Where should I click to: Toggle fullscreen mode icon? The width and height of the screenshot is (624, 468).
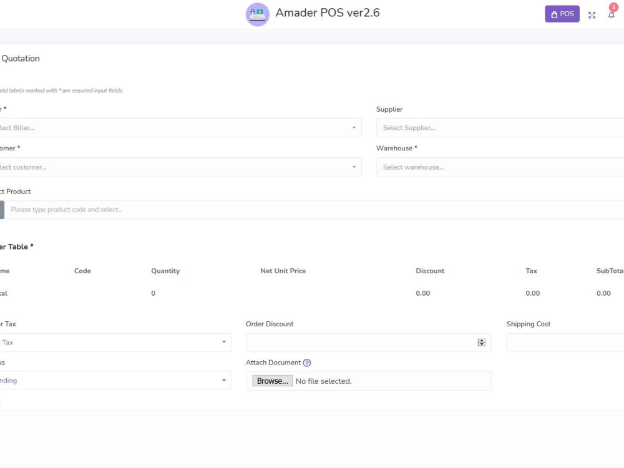(592, 15)
